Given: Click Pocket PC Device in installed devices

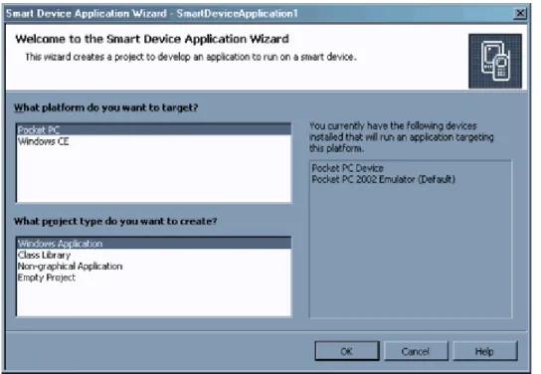Looking at the screenshot, I should tap(348, 168).
